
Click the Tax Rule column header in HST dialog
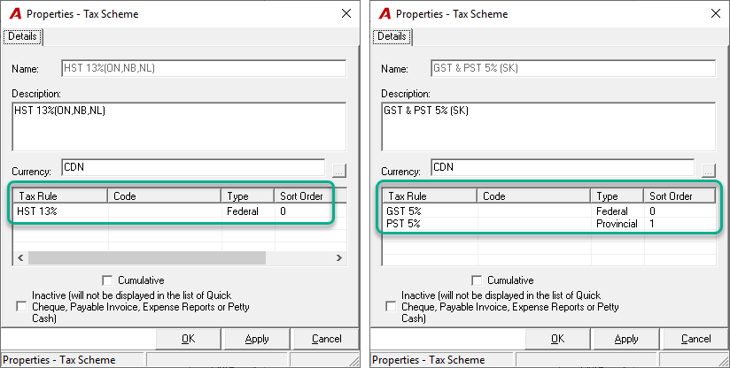(x=60, y=196)
